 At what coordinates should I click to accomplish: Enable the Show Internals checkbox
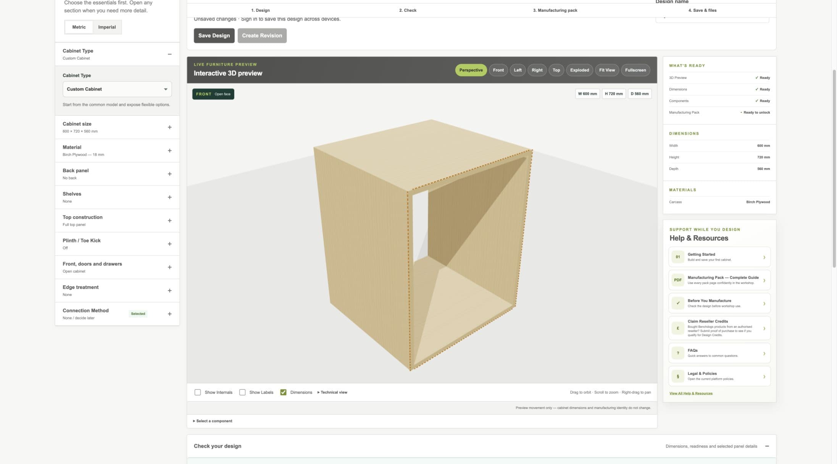198,392
